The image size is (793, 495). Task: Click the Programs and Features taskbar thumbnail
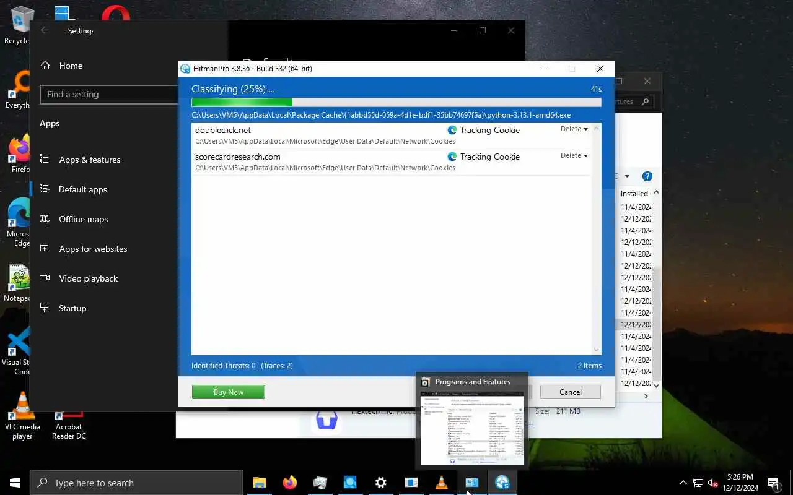pos(471,421)
